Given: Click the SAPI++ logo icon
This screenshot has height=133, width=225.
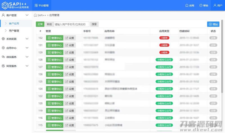Looking at the screenshot, I should tap(4, 5).
